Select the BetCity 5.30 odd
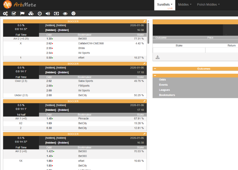Image resolution: width=238 pixels, height=170 pixels. 49,128
